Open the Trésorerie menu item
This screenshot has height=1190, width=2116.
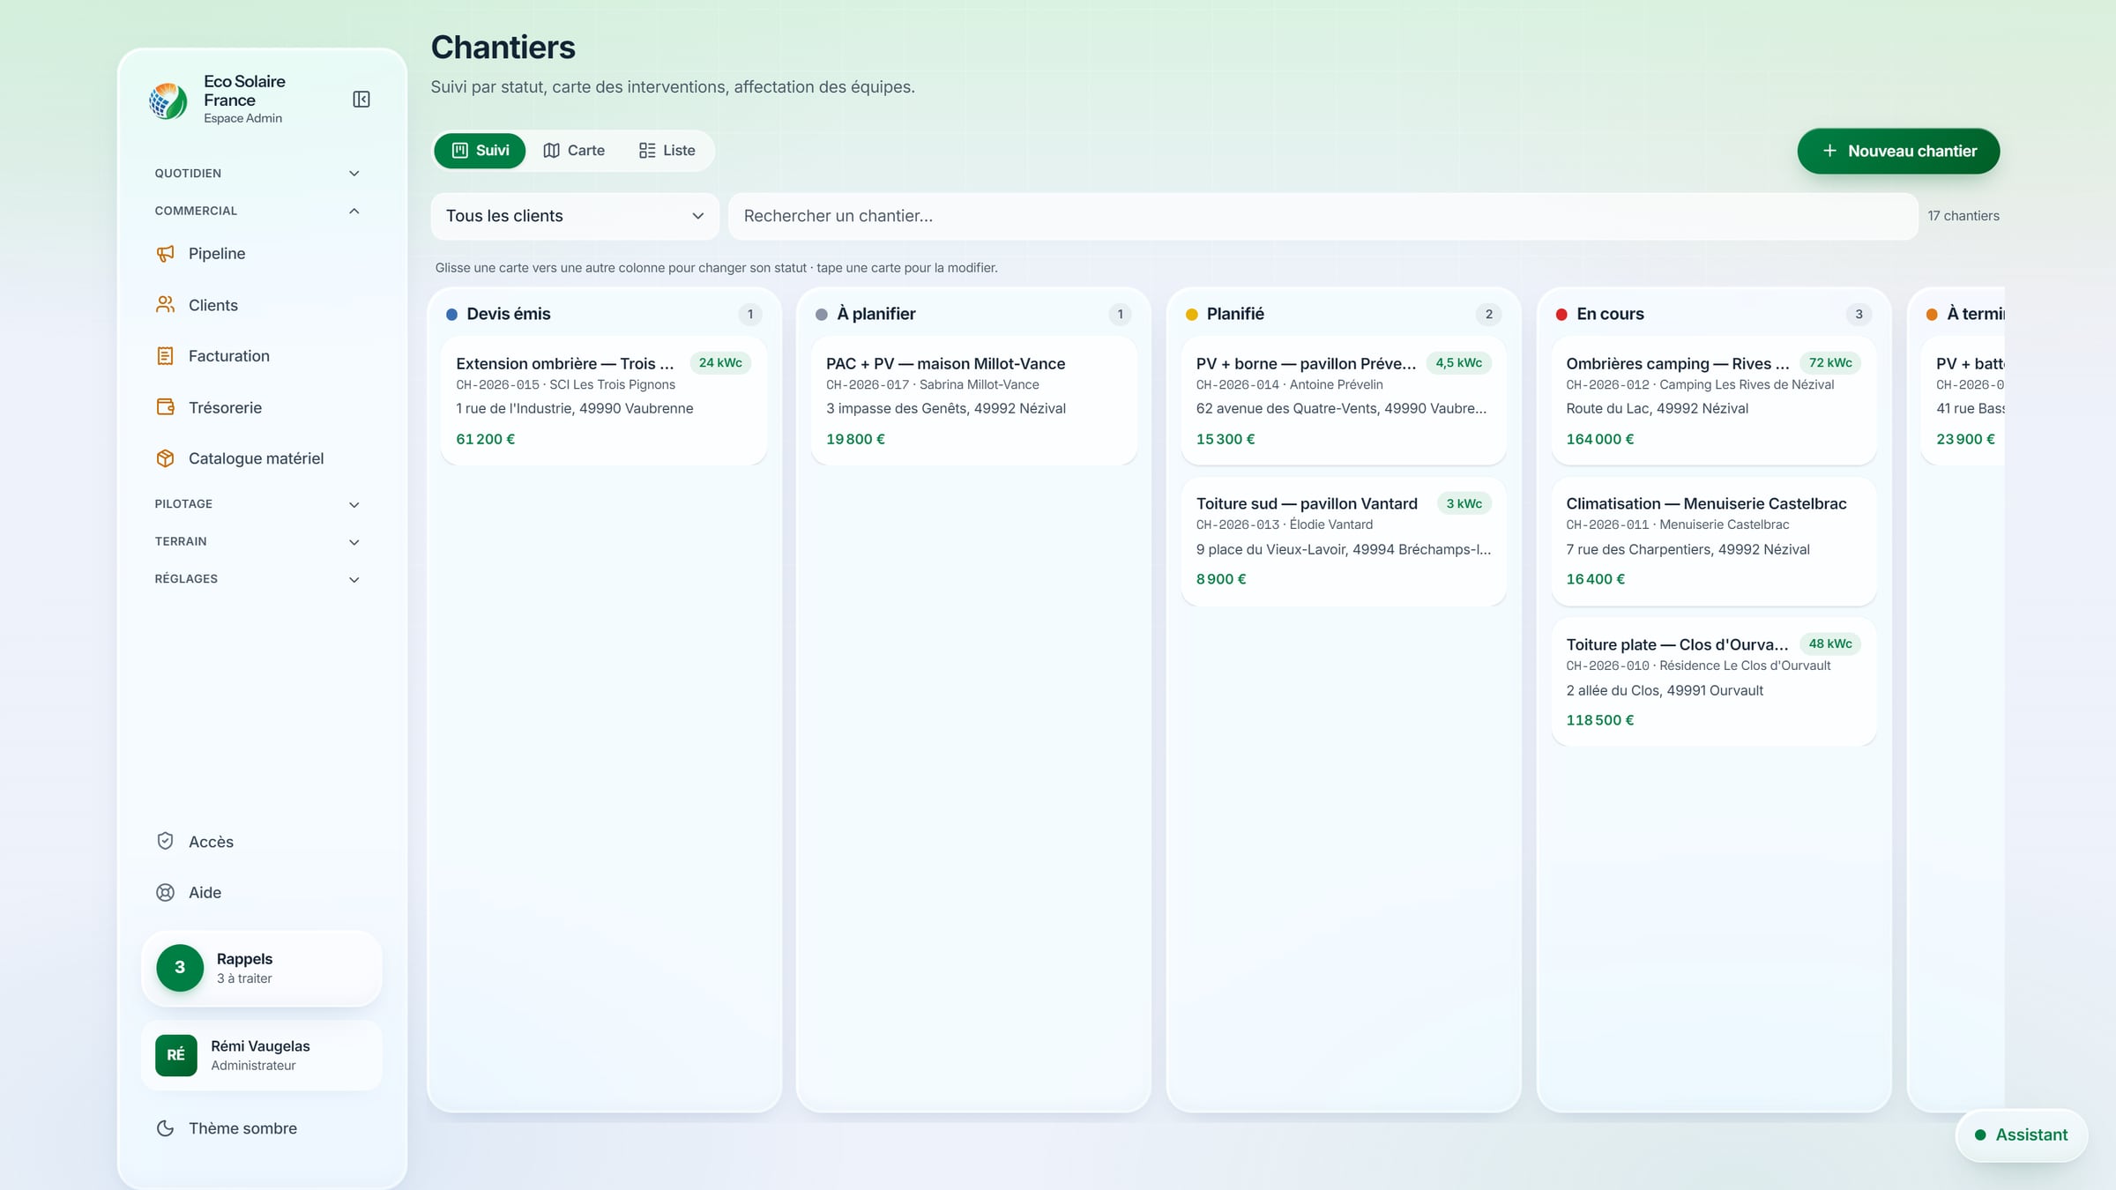(x=262, y=407)
